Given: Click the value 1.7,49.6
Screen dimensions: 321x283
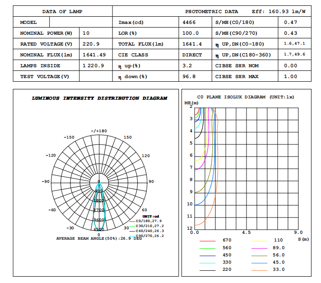Looking at the screenshot, I should pyautogui.click(x=294, y=54).
